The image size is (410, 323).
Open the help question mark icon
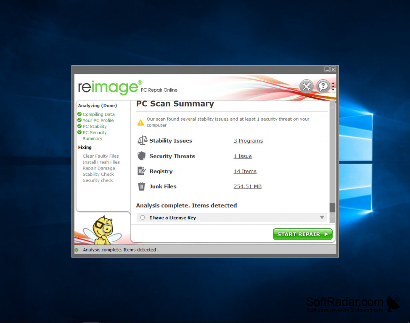(x=323, y=86)
